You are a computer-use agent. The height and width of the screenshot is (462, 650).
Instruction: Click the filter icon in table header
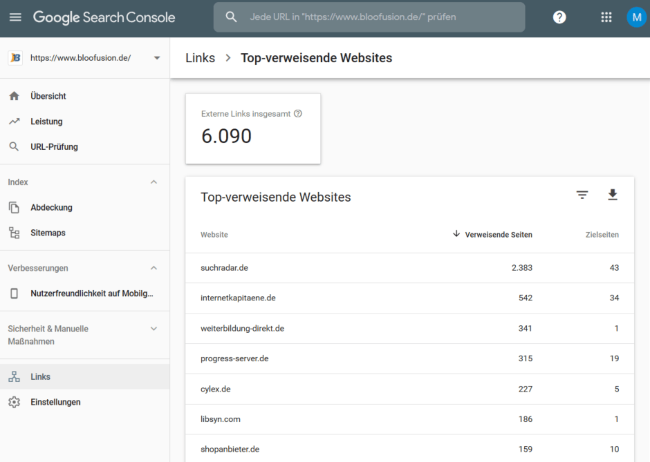pyautogui.click(x=582, y=195)
